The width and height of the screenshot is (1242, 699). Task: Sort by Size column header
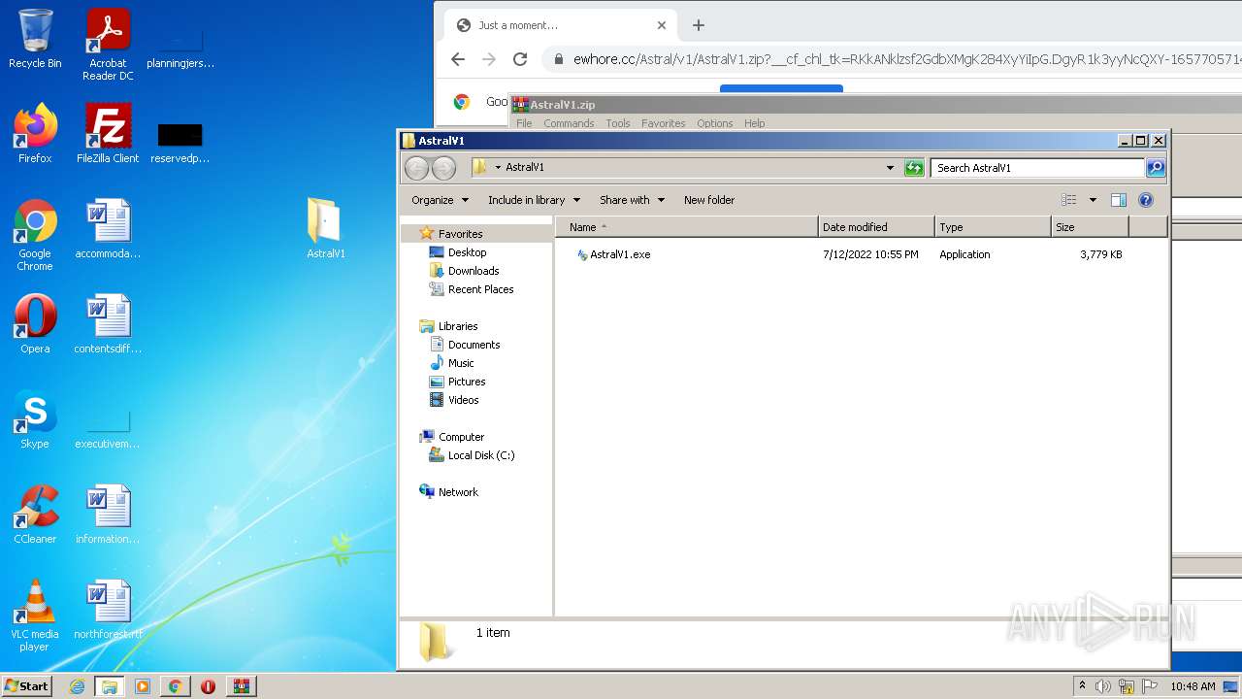(1090, 227)
